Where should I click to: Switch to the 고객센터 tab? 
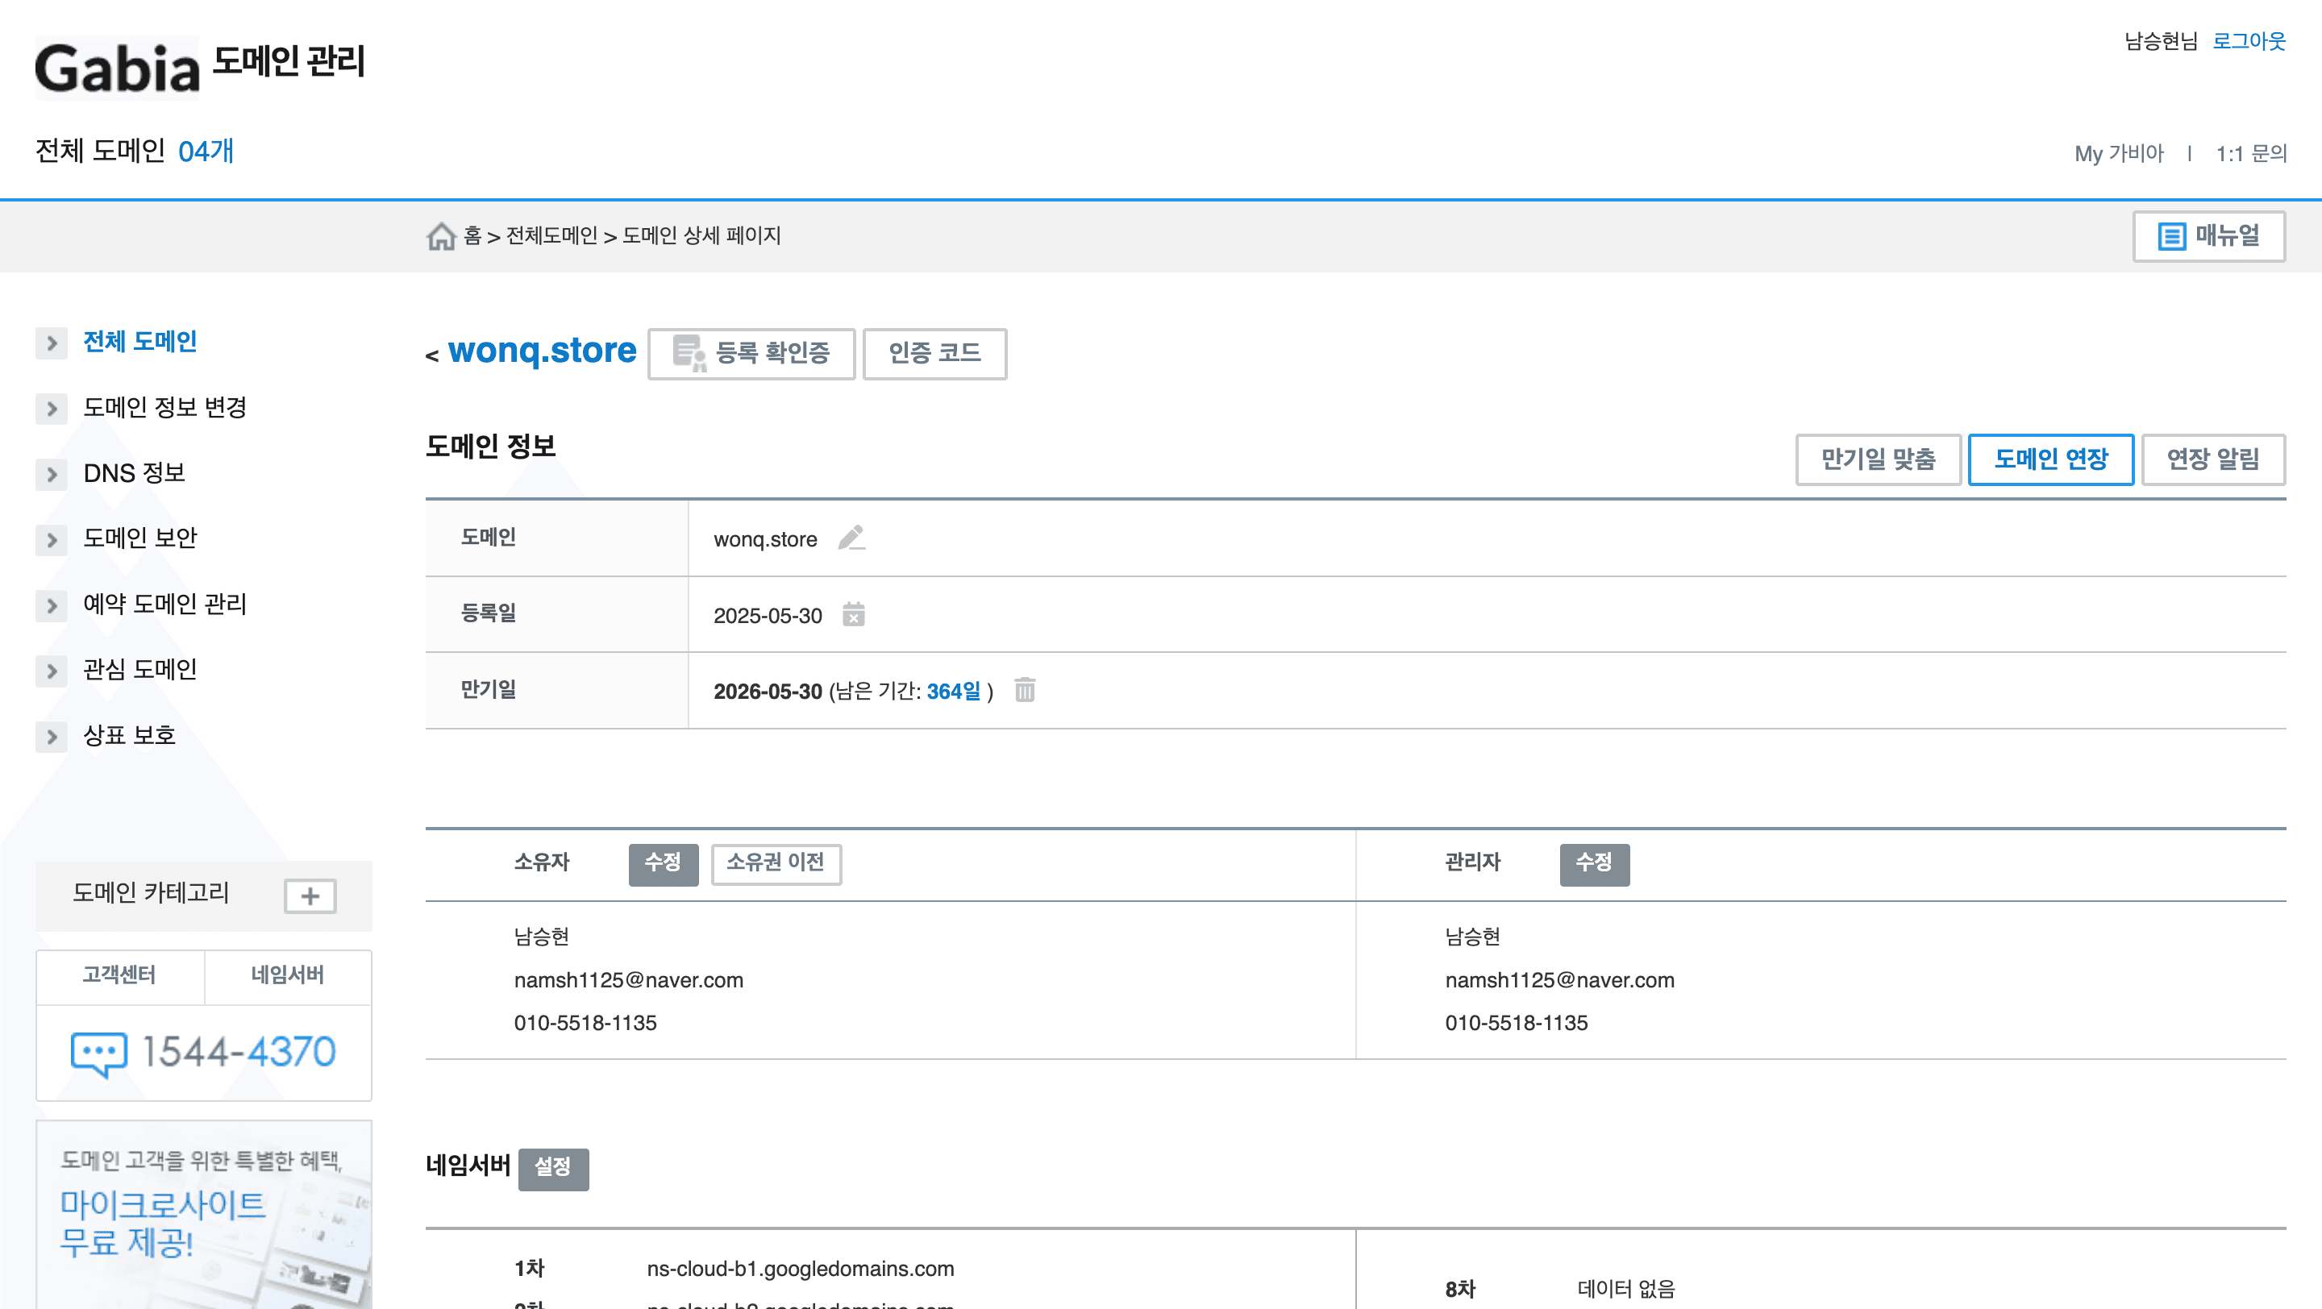pos(119,974)
